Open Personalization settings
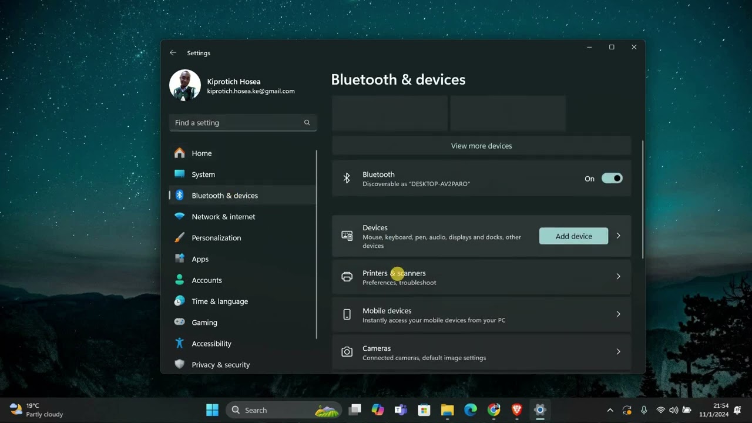The image size is (752, 423). 243,238
